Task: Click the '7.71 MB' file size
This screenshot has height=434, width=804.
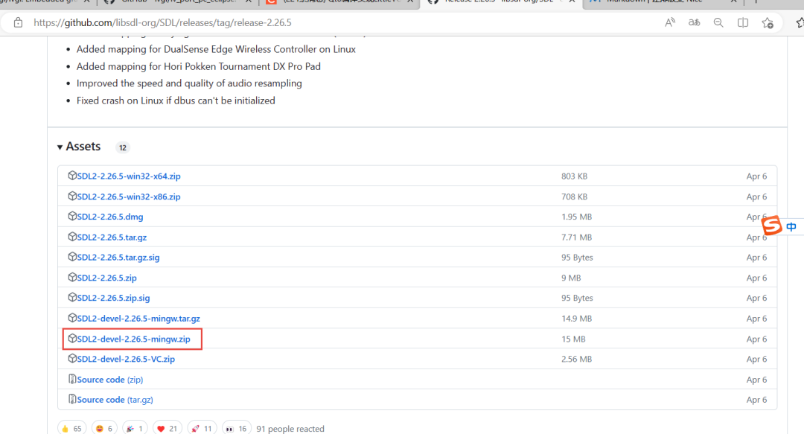Action: [576, 237]
